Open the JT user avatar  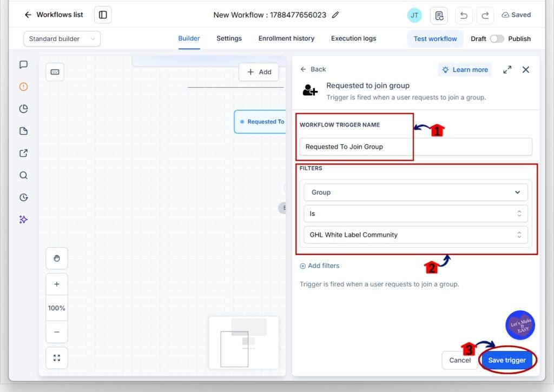point(414,15)
